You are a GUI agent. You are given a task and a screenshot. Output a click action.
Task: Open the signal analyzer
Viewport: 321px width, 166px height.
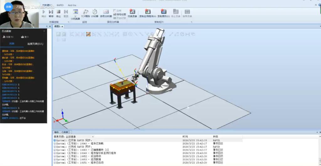[x=106, y=13]
